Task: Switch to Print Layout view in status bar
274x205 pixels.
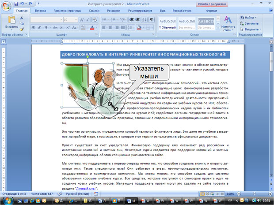Action: tap(203, 194)
